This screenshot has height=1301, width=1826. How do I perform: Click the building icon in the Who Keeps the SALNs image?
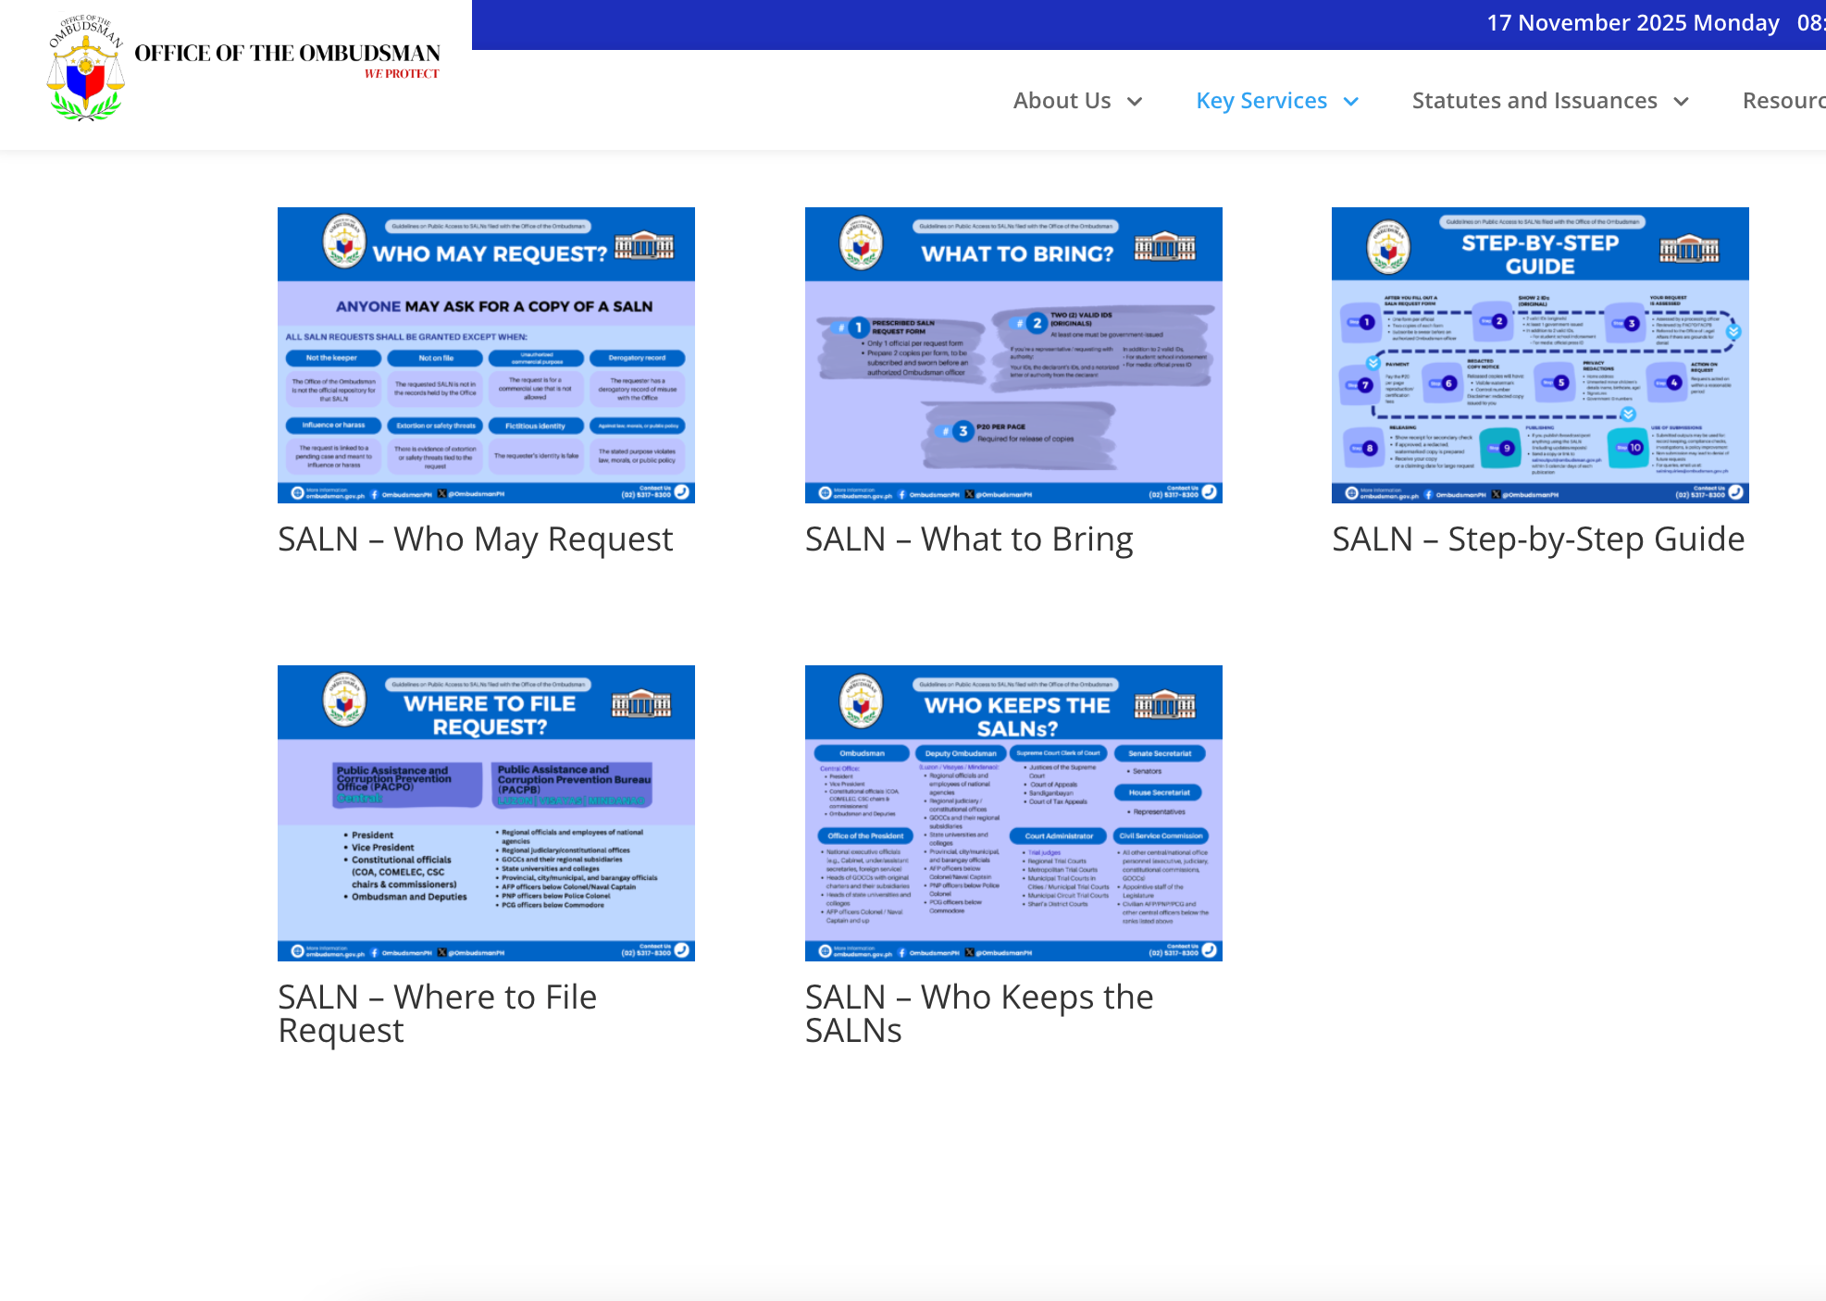1165,705
